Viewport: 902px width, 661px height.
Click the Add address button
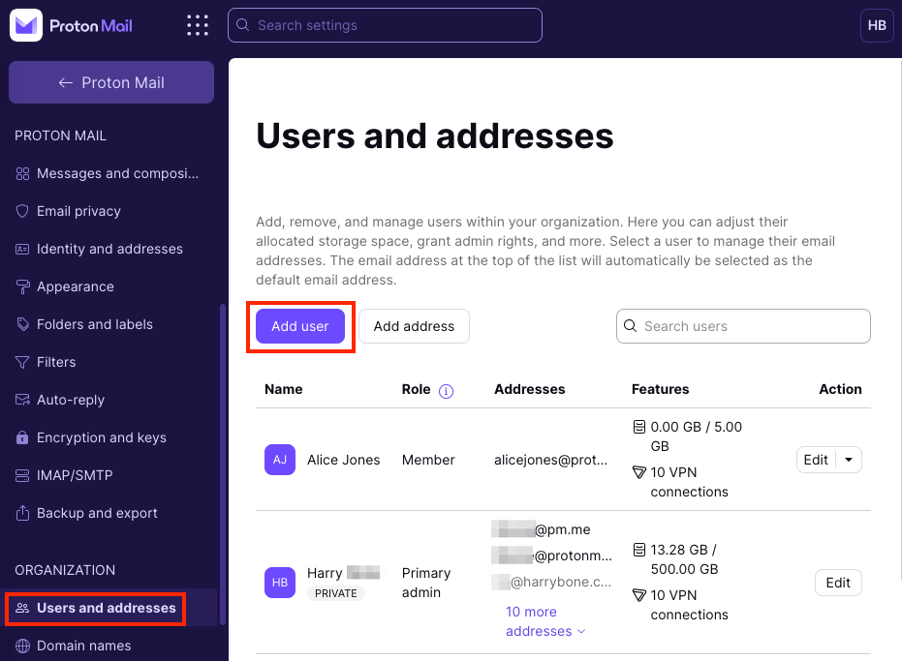point(414,326)
